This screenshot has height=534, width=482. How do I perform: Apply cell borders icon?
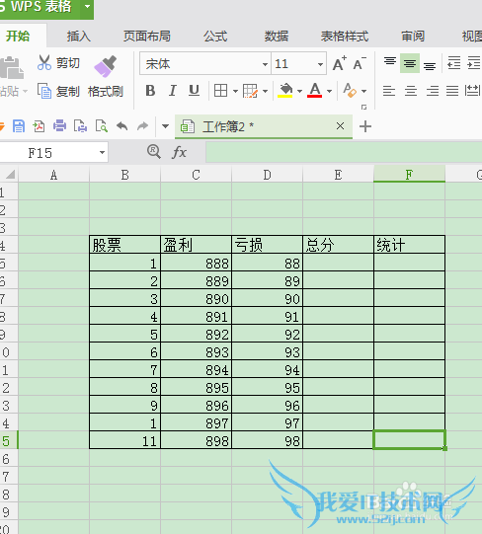220,91
